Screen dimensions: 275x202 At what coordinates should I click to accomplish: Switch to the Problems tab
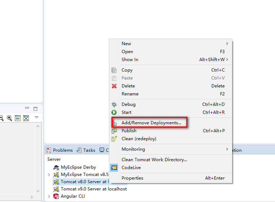(59, 150)
